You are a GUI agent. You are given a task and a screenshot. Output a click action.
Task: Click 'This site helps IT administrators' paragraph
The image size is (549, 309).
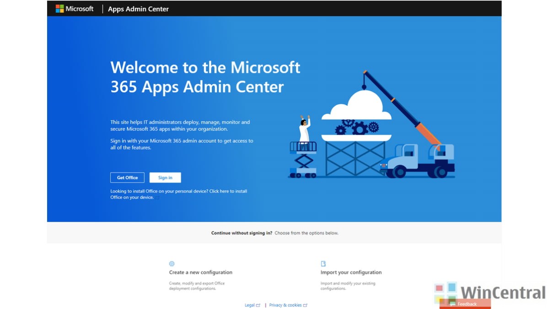(x=180, y=125)
